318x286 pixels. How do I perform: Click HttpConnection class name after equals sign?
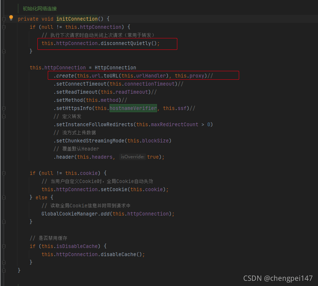click(116, 68)
